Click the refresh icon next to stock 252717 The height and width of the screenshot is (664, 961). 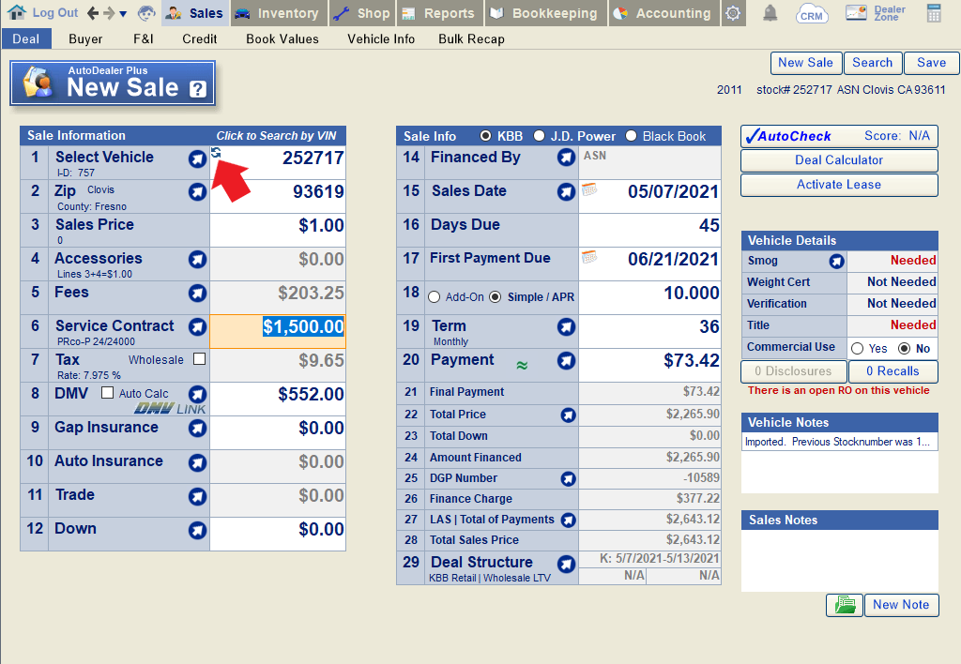point(216,152)
